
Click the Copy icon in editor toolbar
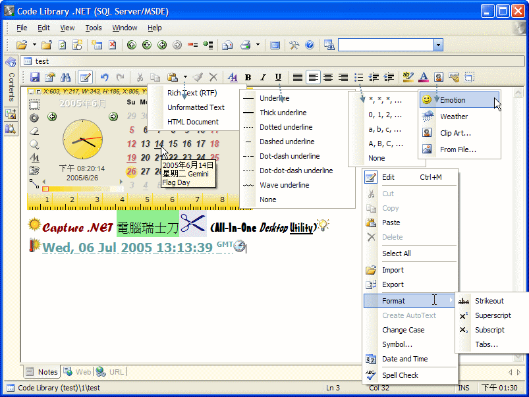155,77
